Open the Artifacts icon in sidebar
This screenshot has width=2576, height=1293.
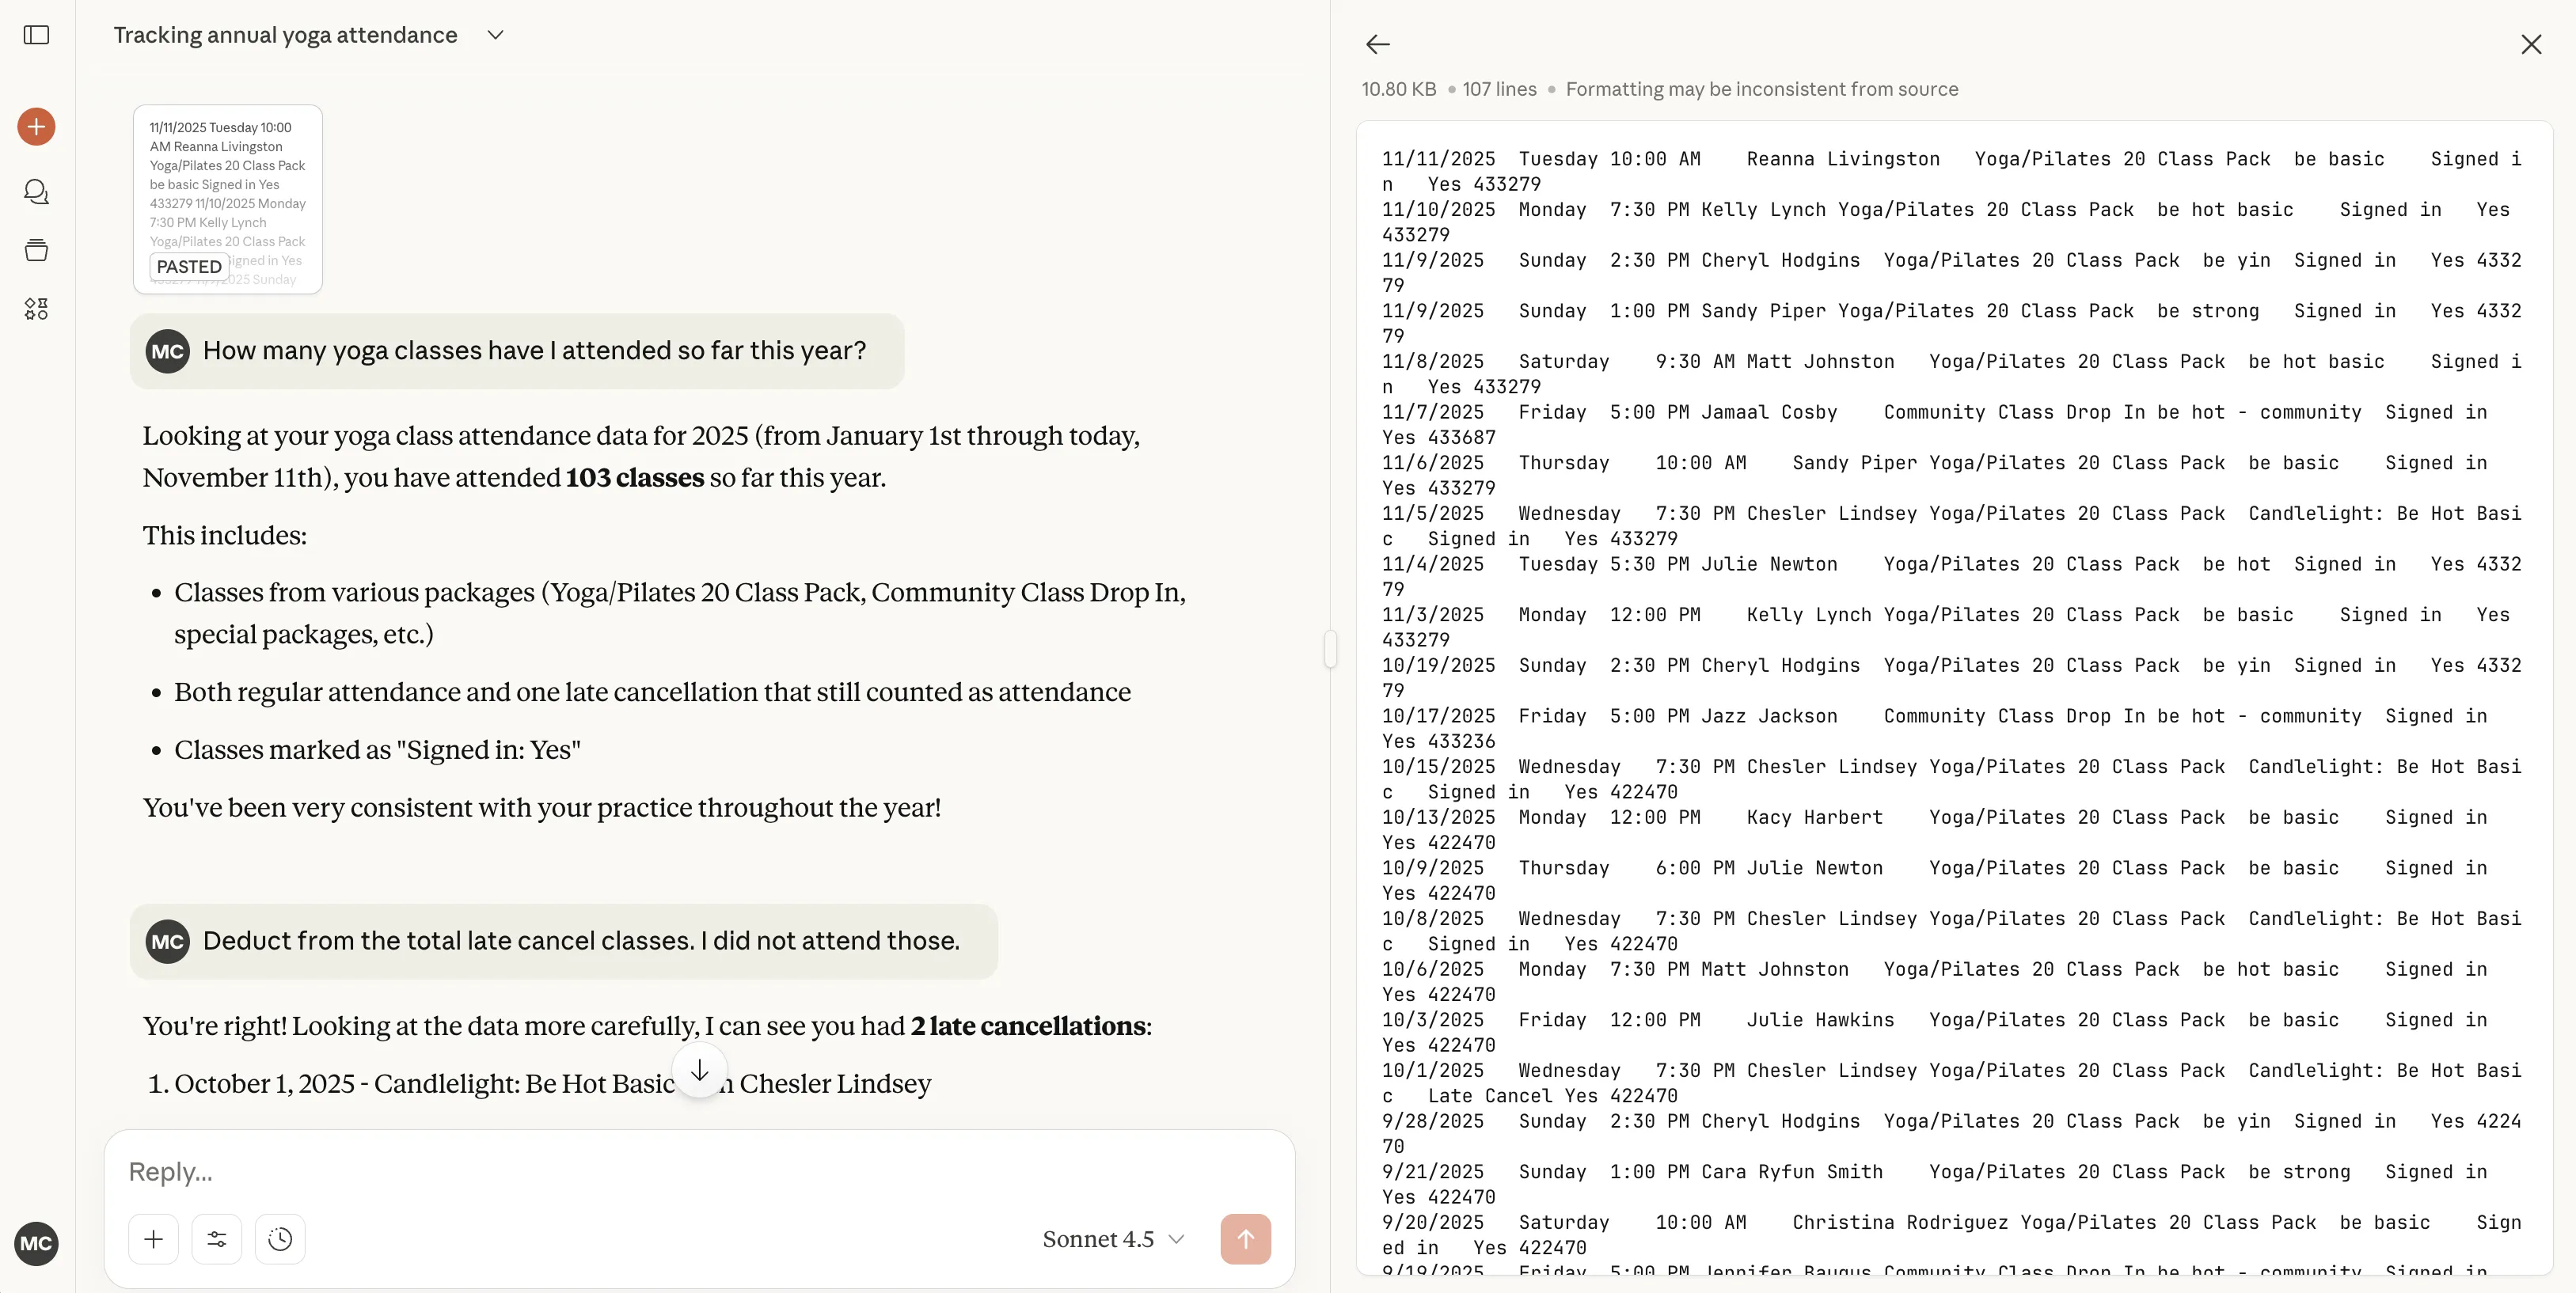pyautogui.click(x=36, y=309)
